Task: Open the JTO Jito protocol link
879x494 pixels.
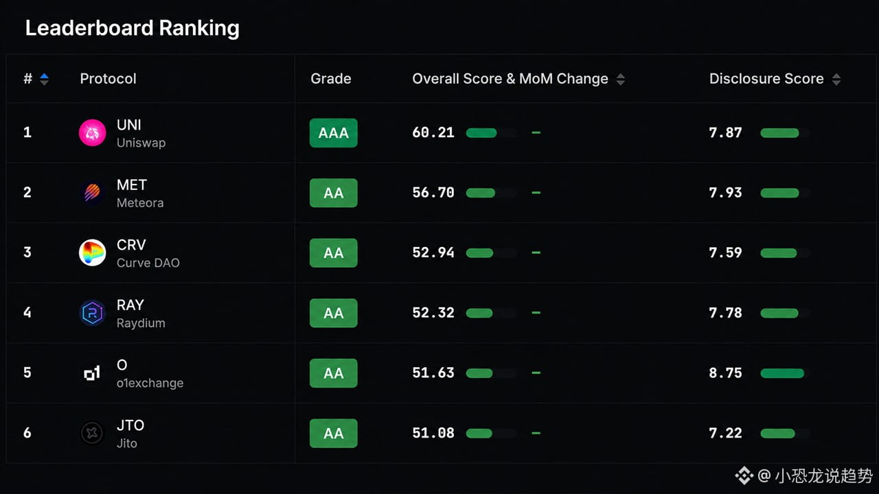Action: point(130,434)
